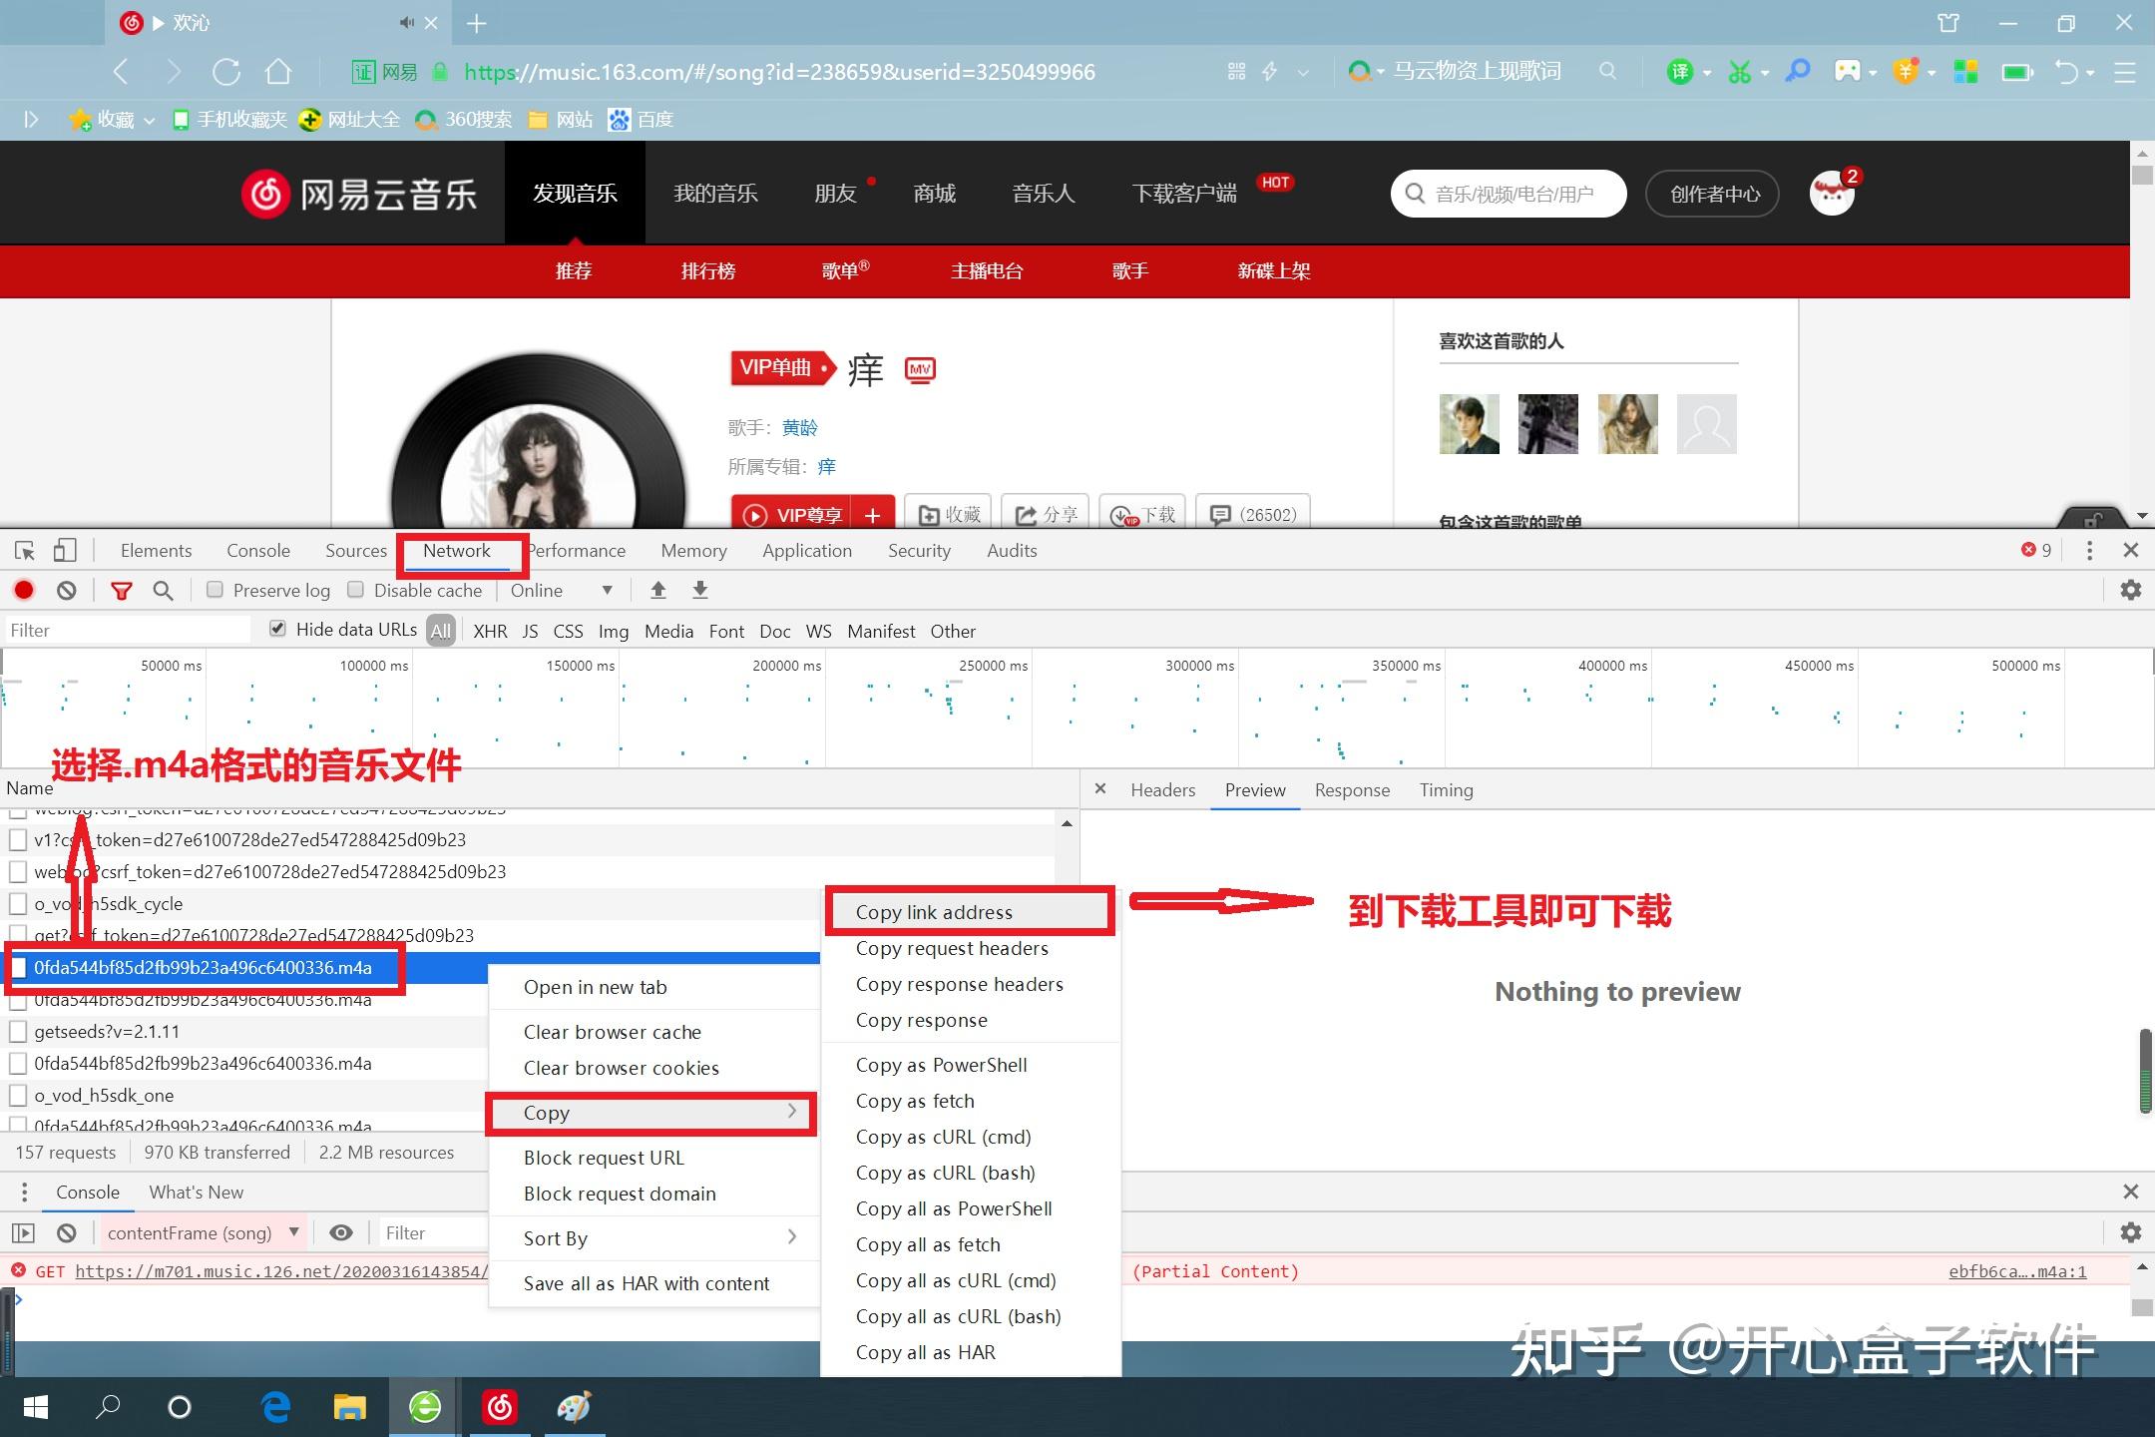Click the eye icon in Console toolbar
This screenshot has width=2155, height=1437.
click(342, 1232)
